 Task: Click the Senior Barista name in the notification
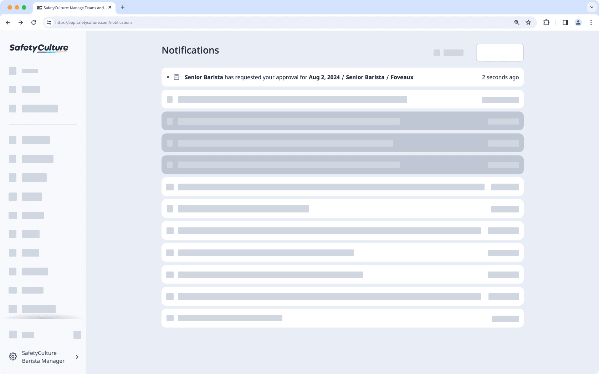203,77
